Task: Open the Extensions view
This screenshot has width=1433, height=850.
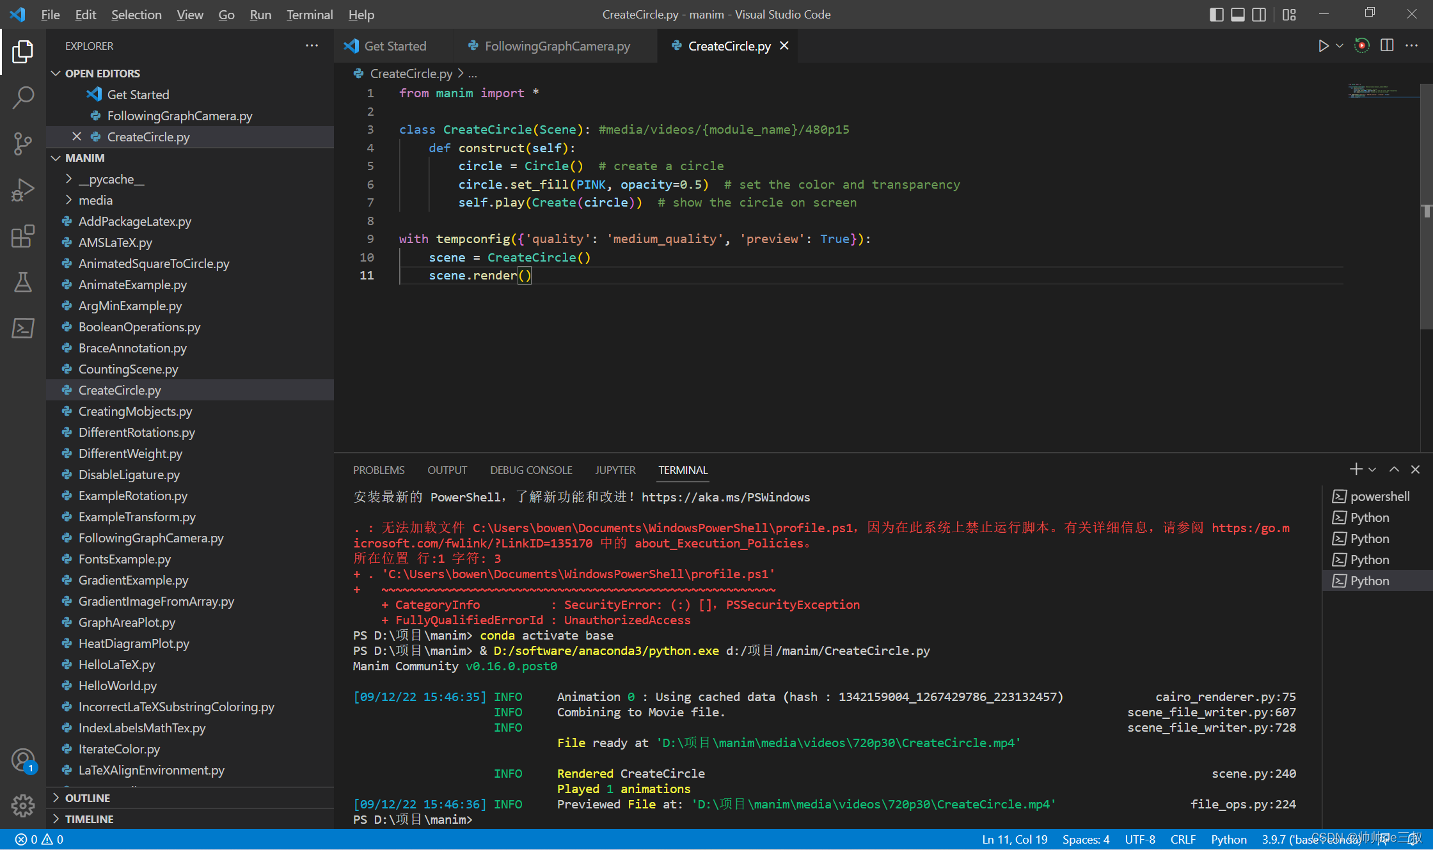Action: (22, 236)
